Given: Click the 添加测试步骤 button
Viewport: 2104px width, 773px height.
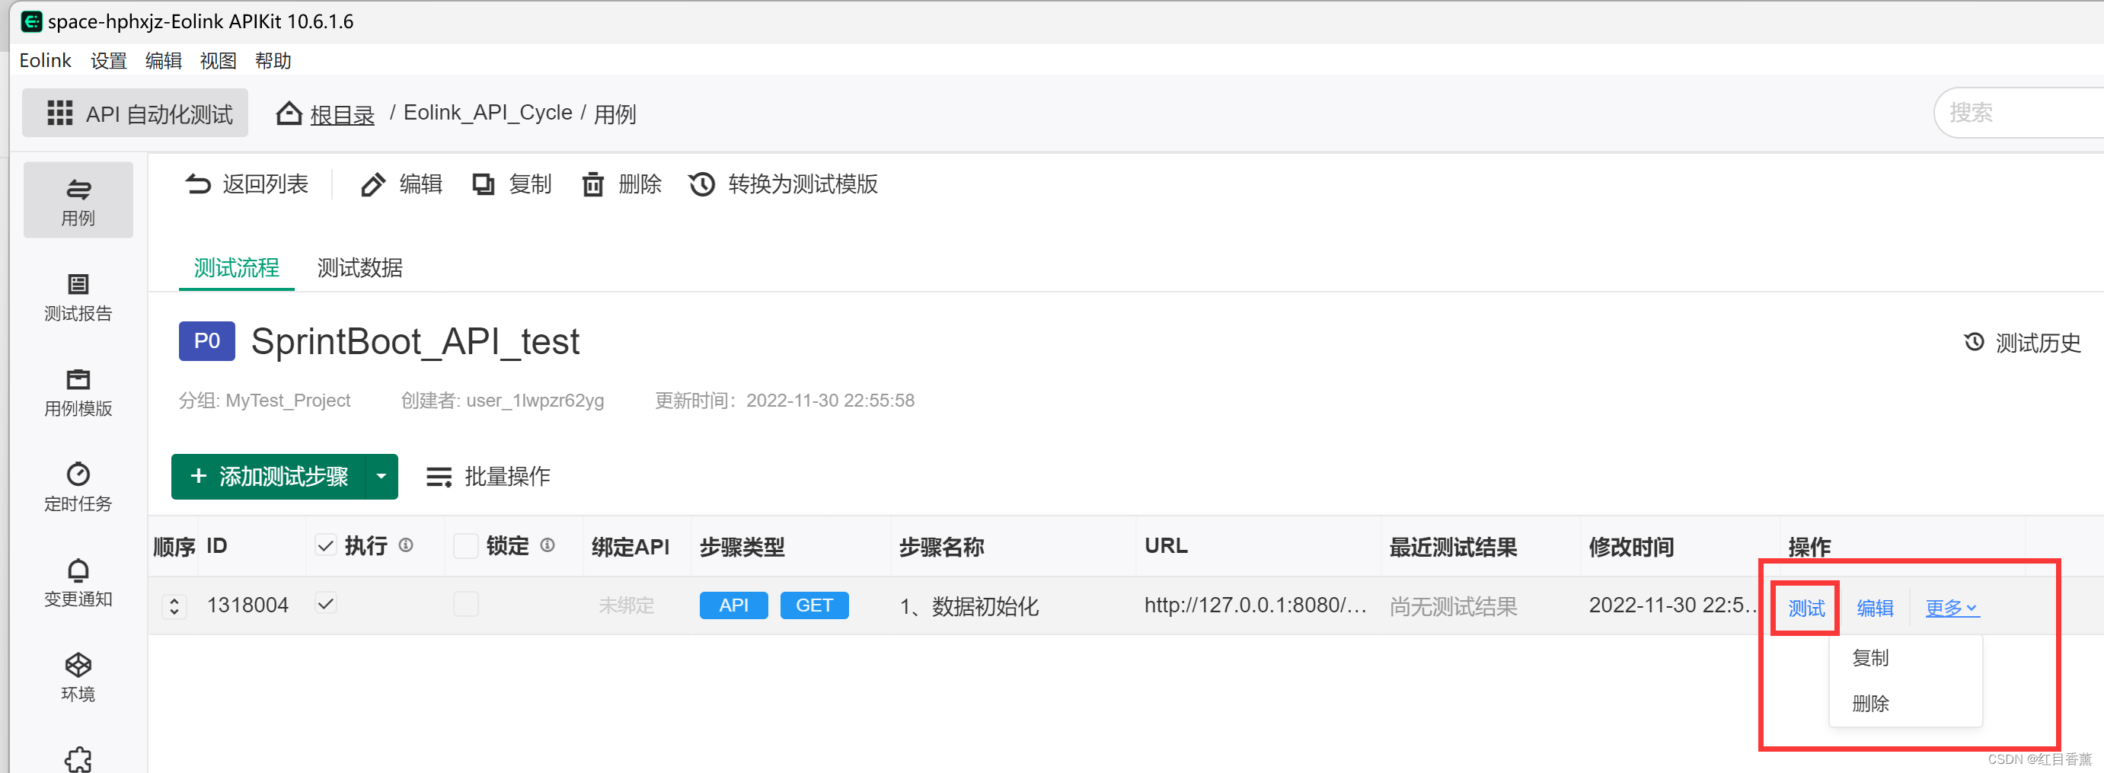Looking at the screenshot, I should (x=269, y=477).
